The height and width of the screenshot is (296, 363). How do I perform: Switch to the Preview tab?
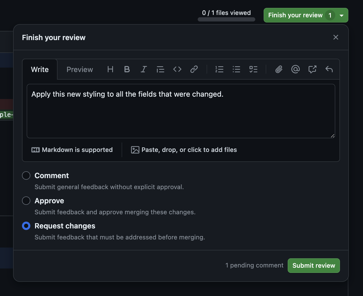click(x=80, y=69)
